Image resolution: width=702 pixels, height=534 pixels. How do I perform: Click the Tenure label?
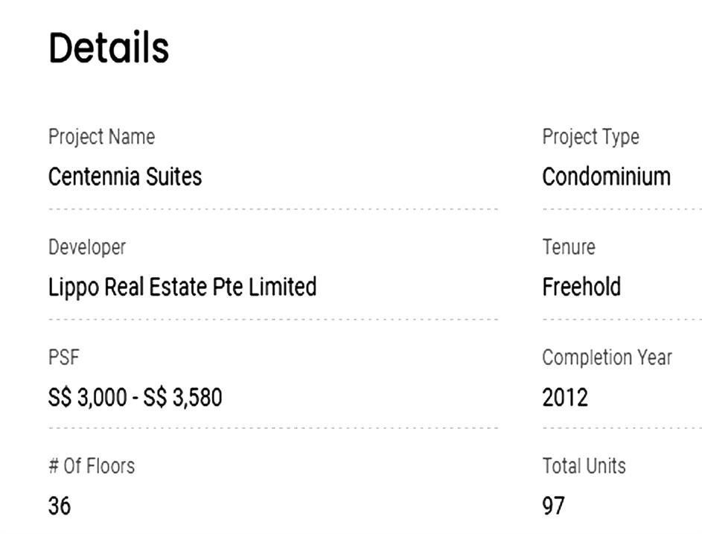coord(569,247)
